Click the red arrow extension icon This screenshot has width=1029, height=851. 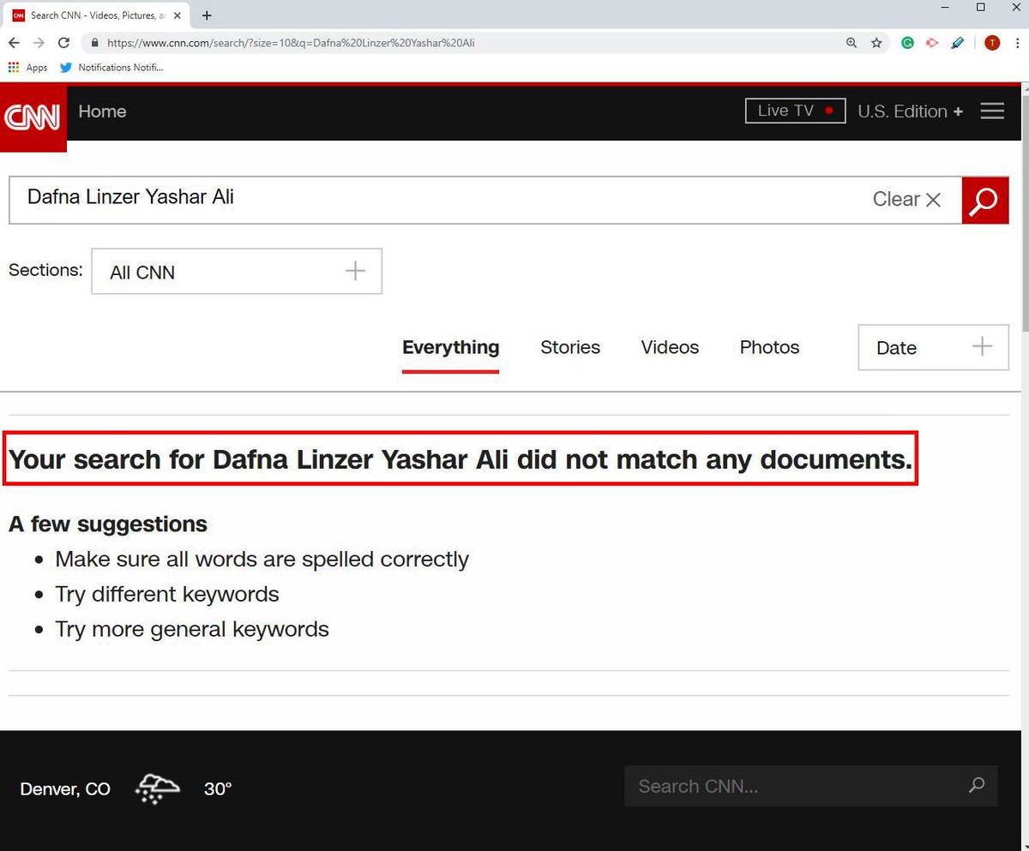coord(932,43)
